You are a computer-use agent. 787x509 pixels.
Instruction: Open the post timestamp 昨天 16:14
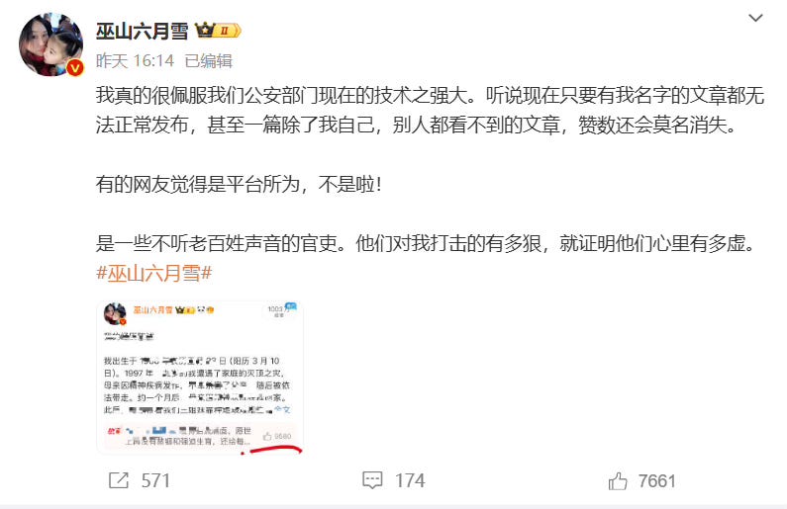[135, 61]
